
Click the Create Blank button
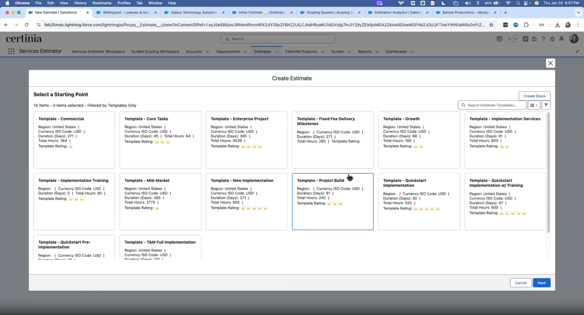tap(534, 96)
